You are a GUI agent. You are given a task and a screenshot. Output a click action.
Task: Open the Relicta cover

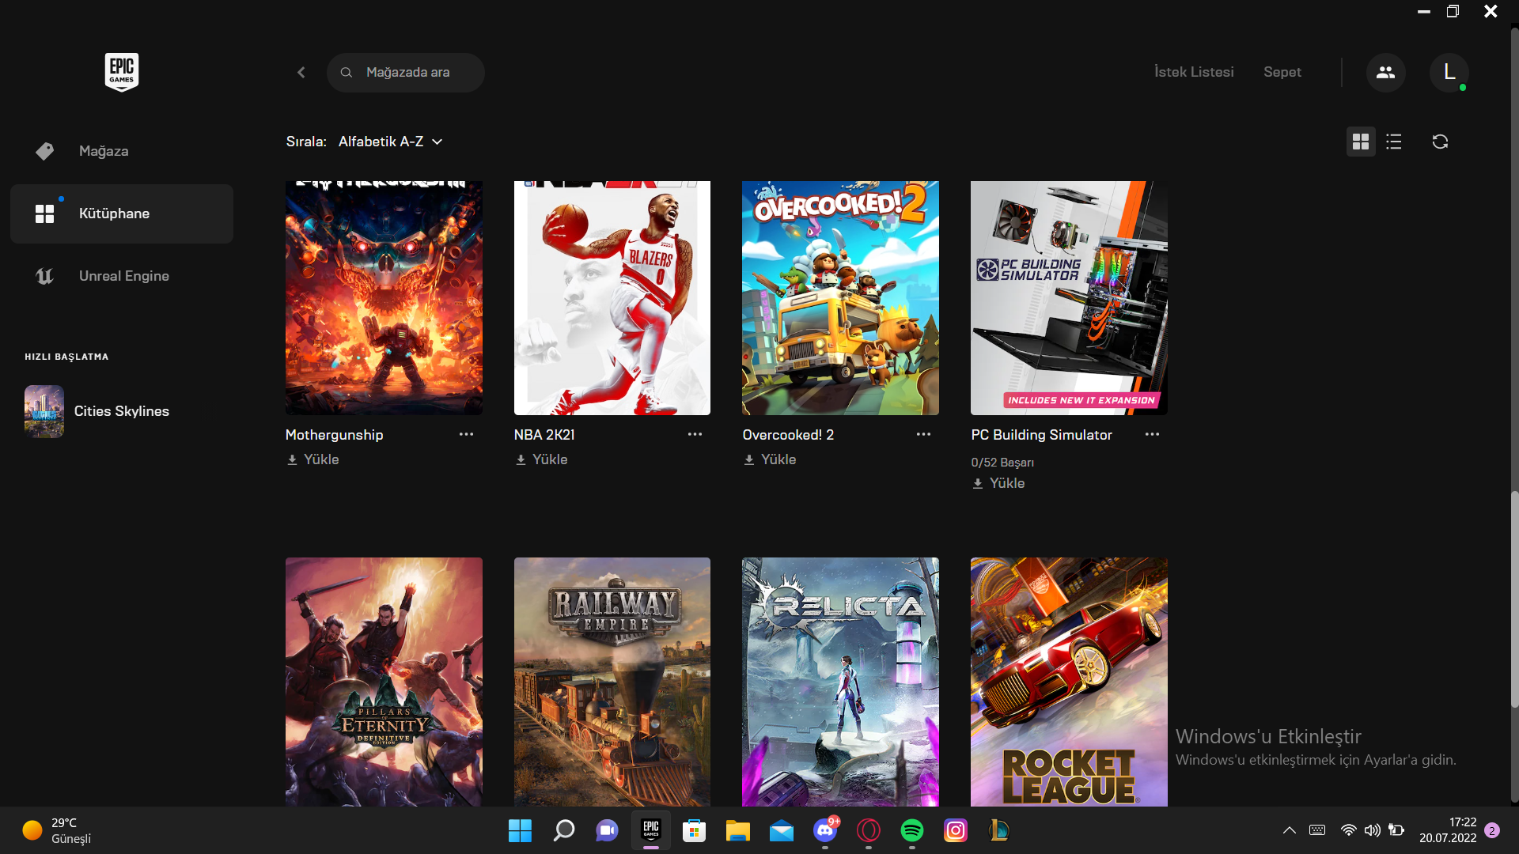pyautogui.click(x=840, y=682)
